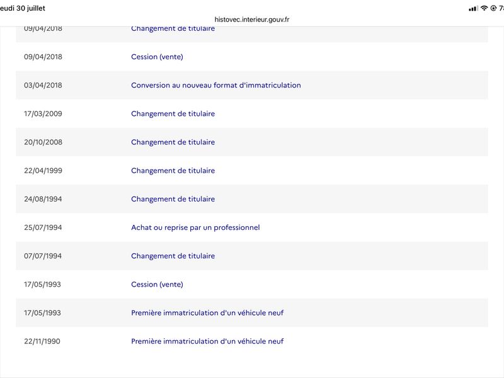Open Conversion au nouveau format d'immatriculation
Screen dimensions: 504x378
(x=216, y=85)
